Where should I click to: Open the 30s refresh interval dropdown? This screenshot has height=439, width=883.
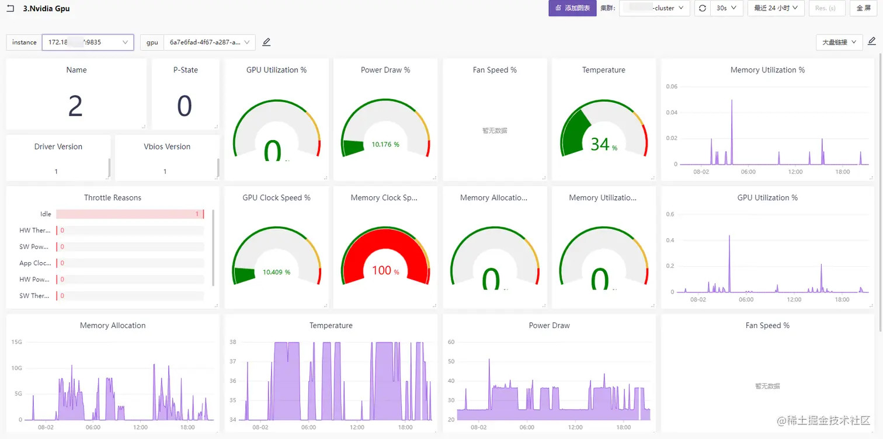[x=727, y=8]
